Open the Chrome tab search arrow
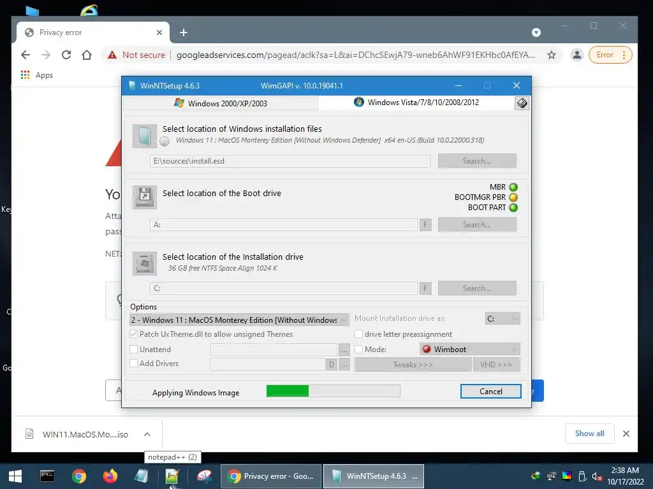The height and width of the screenshot is (489, 653). (536, 32)
